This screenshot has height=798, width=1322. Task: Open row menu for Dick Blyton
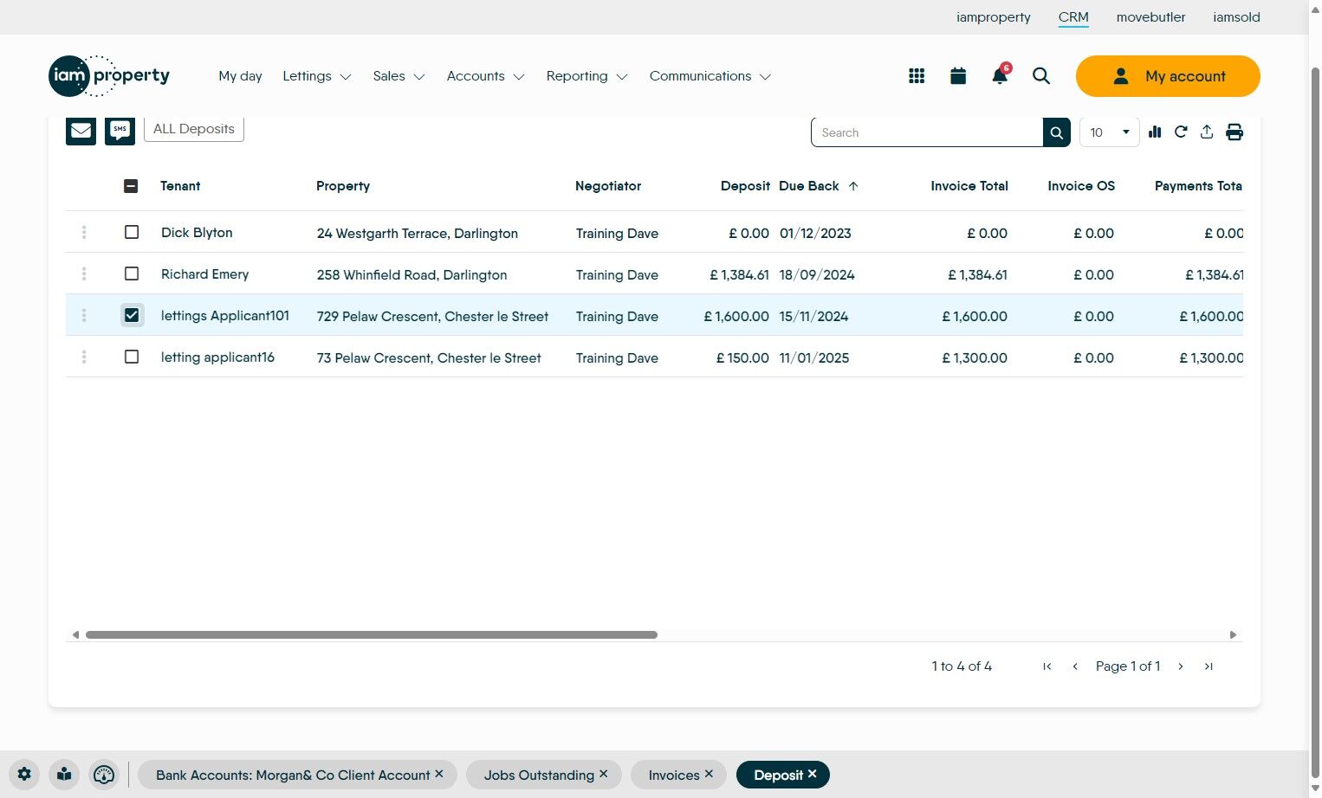pos(84,232)
